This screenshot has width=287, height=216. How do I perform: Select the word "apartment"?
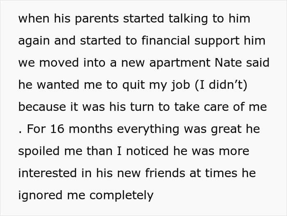tap(180, 63)
